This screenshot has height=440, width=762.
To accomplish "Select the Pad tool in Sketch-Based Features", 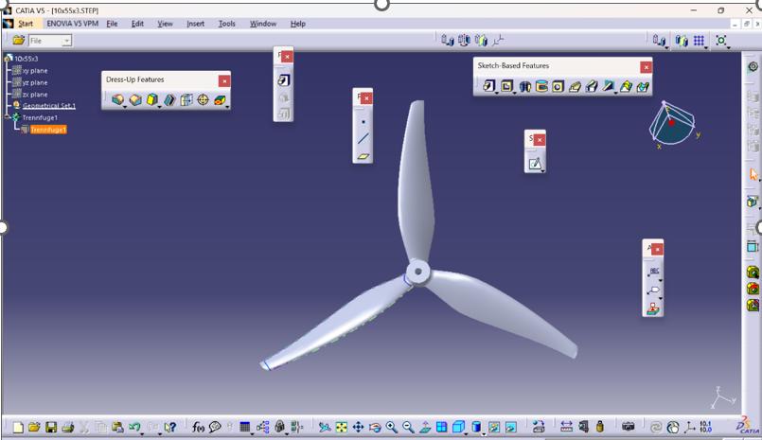I will coord(488,86).
